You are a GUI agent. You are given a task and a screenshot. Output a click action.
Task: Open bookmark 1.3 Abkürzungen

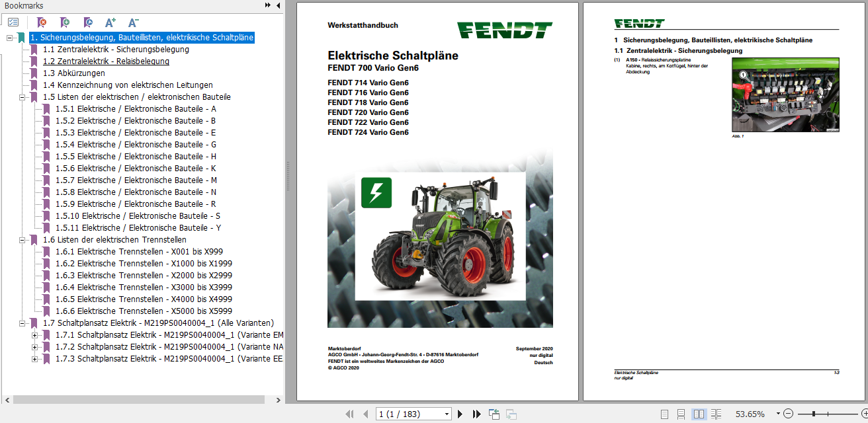[73, 73]
